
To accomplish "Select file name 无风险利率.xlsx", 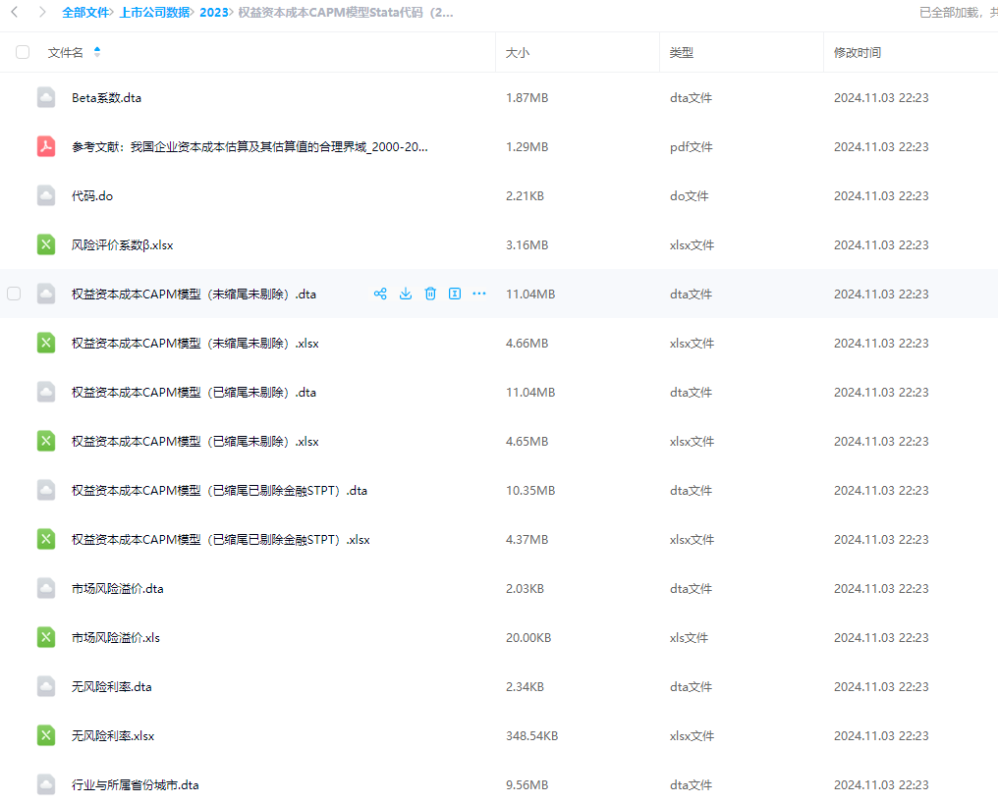I will 113,736.
